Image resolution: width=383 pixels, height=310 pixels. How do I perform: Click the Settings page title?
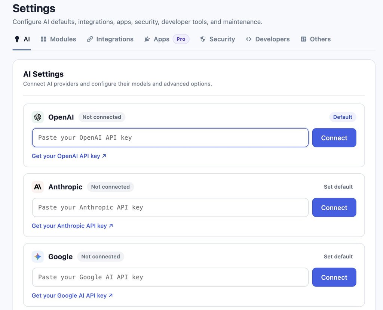[34, 9]
